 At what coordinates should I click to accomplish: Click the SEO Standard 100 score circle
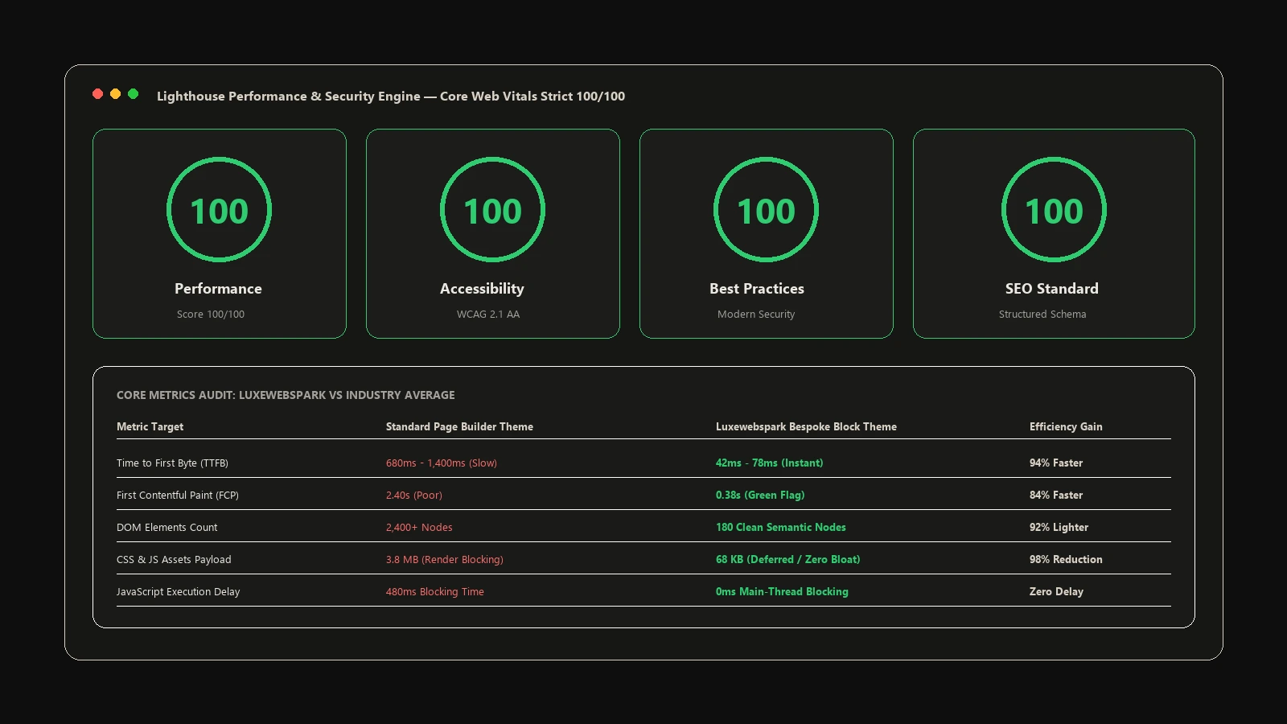[x=1054, y=210]
